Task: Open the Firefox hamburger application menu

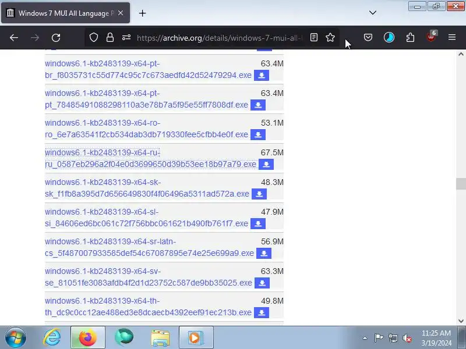Action: pos(452,37)
